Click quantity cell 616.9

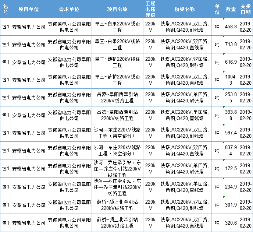(231, 62)
